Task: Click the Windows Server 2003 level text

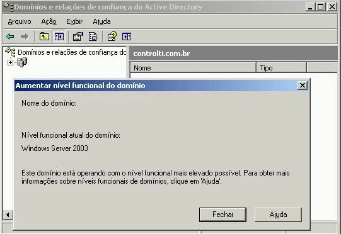Action: tap(55, 148)
